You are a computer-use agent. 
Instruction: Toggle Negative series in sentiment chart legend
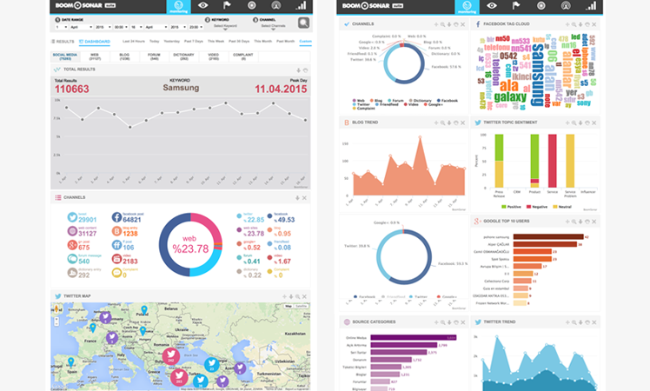click(537, 207)
